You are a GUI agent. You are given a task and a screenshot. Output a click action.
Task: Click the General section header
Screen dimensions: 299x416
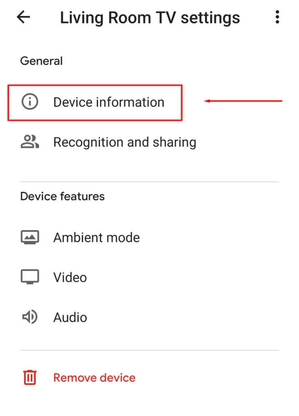coord(41,61)
